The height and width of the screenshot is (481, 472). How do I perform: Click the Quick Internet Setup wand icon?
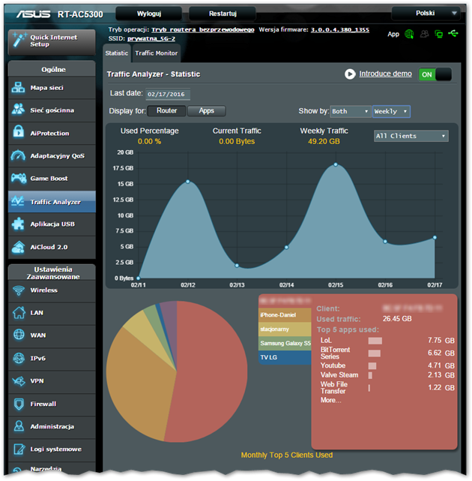19,41
